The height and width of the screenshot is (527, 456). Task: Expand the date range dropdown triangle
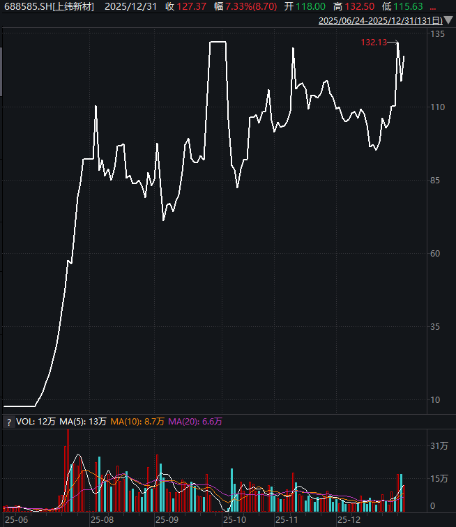click(446, 21)
